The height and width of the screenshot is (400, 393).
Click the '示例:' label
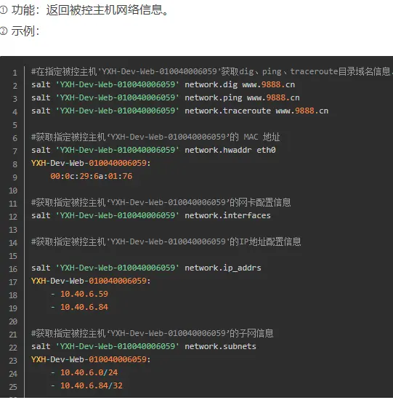pyautogui.click(x=25, y=31)
